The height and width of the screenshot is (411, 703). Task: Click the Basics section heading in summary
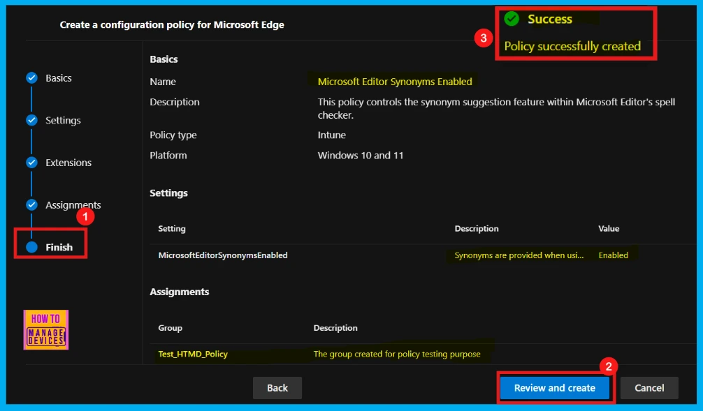coord(164,59)
